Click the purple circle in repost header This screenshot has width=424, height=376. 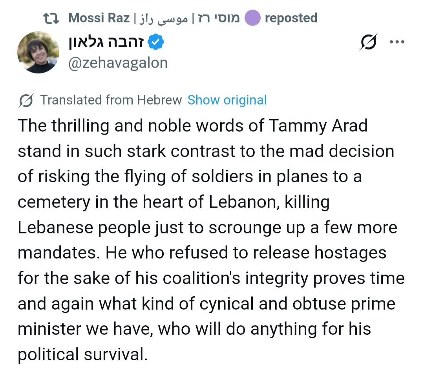253,18
